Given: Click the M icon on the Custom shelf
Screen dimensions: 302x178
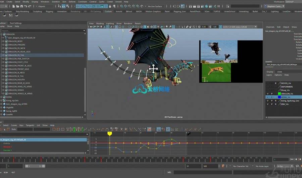Looking at the screenshot, I should (x=11, y=15).
